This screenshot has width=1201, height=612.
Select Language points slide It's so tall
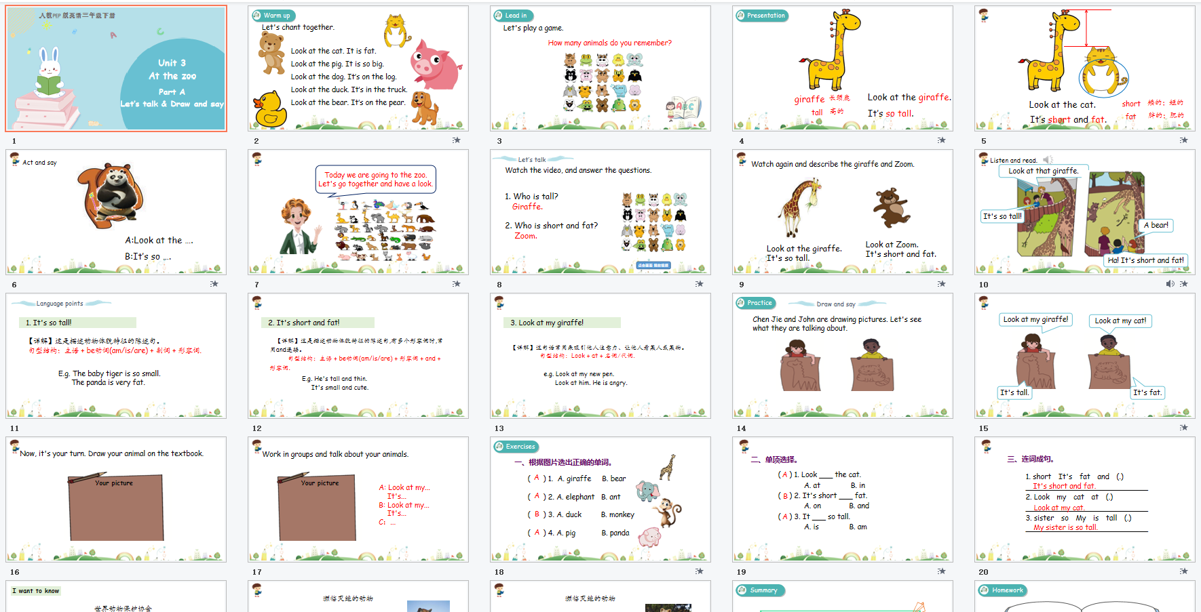[x=116, y=356]
